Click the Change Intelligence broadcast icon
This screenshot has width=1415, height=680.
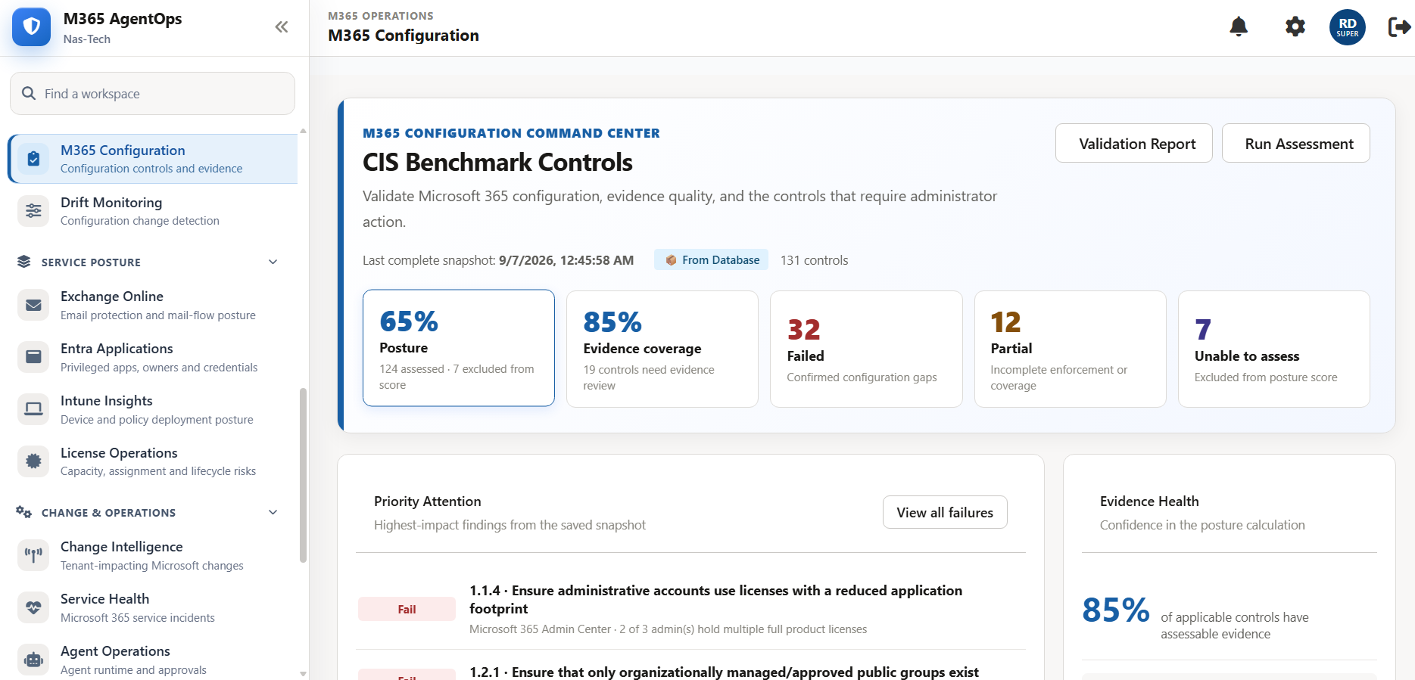33,555
